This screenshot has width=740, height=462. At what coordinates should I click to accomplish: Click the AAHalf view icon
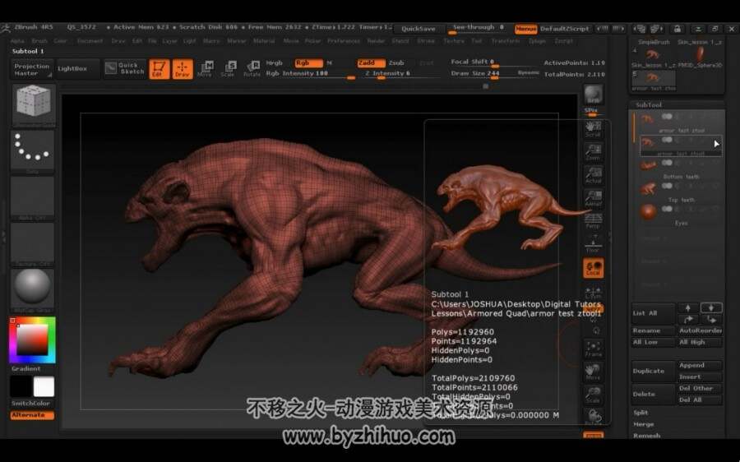(593, 198)
